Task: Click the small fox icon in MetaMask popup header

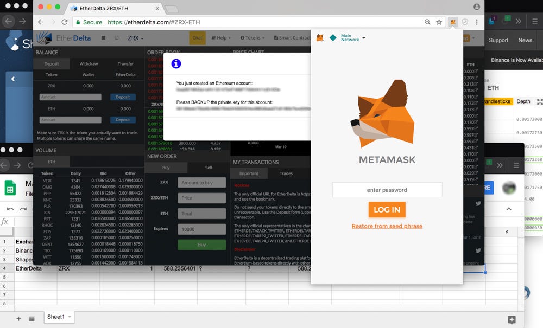Action: 320,37
